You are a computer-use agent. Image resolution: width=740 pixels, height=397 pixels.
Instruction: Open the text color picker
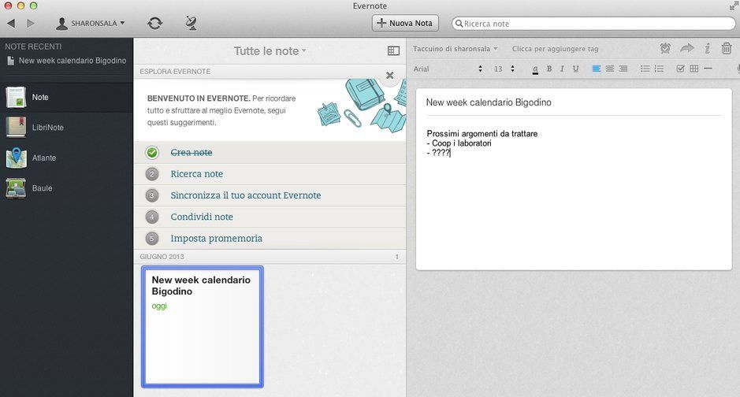(535, 69)
